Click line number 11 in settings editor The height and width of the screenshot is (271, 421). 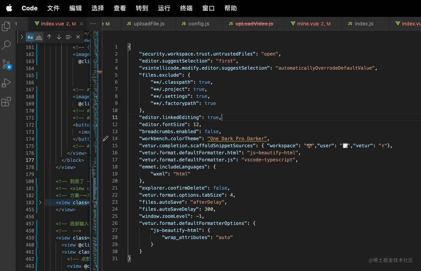(115, 118)
